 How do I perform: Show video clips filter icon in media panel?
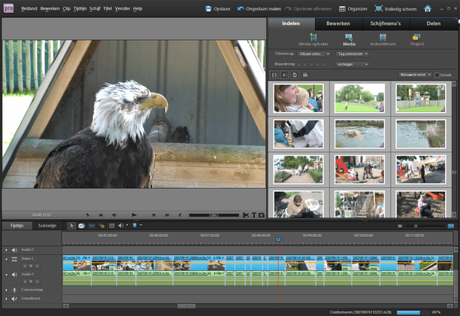(x=275, y=75)
